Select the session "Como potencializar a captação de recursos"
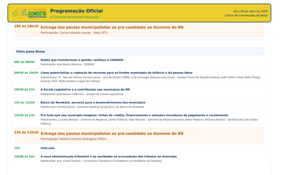This screenshot has width=281, height=175. point(117,73)
